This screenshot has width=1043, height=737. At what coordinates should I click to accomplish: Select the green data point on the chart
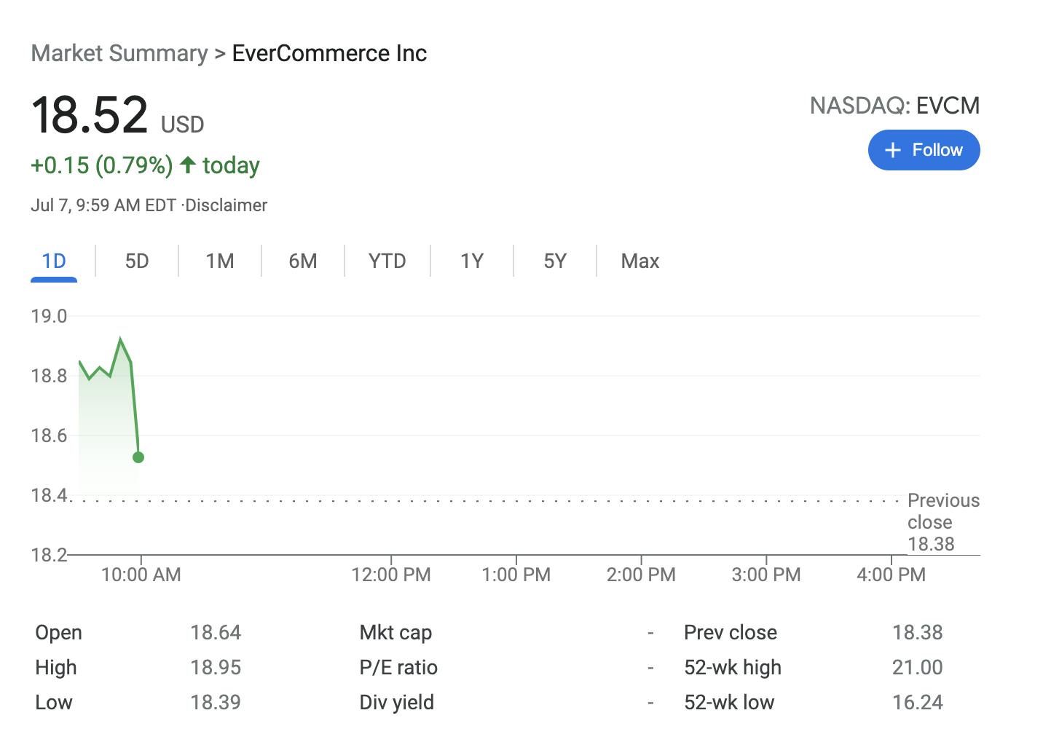coord(137,457)
